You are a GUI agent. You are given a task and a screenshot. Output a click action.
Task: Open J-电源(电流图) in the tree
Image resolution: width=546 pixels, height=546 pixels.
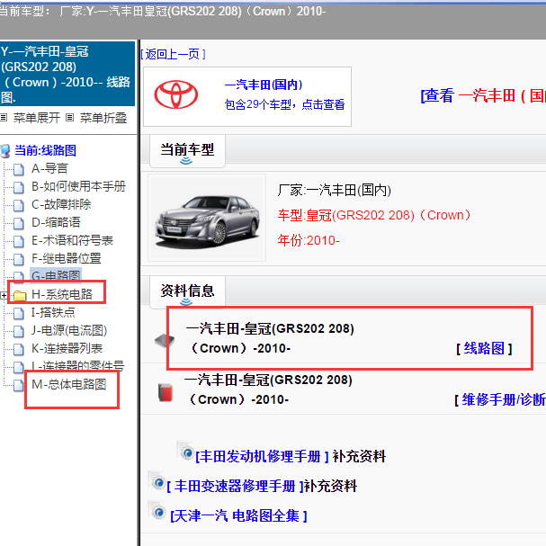69,330
